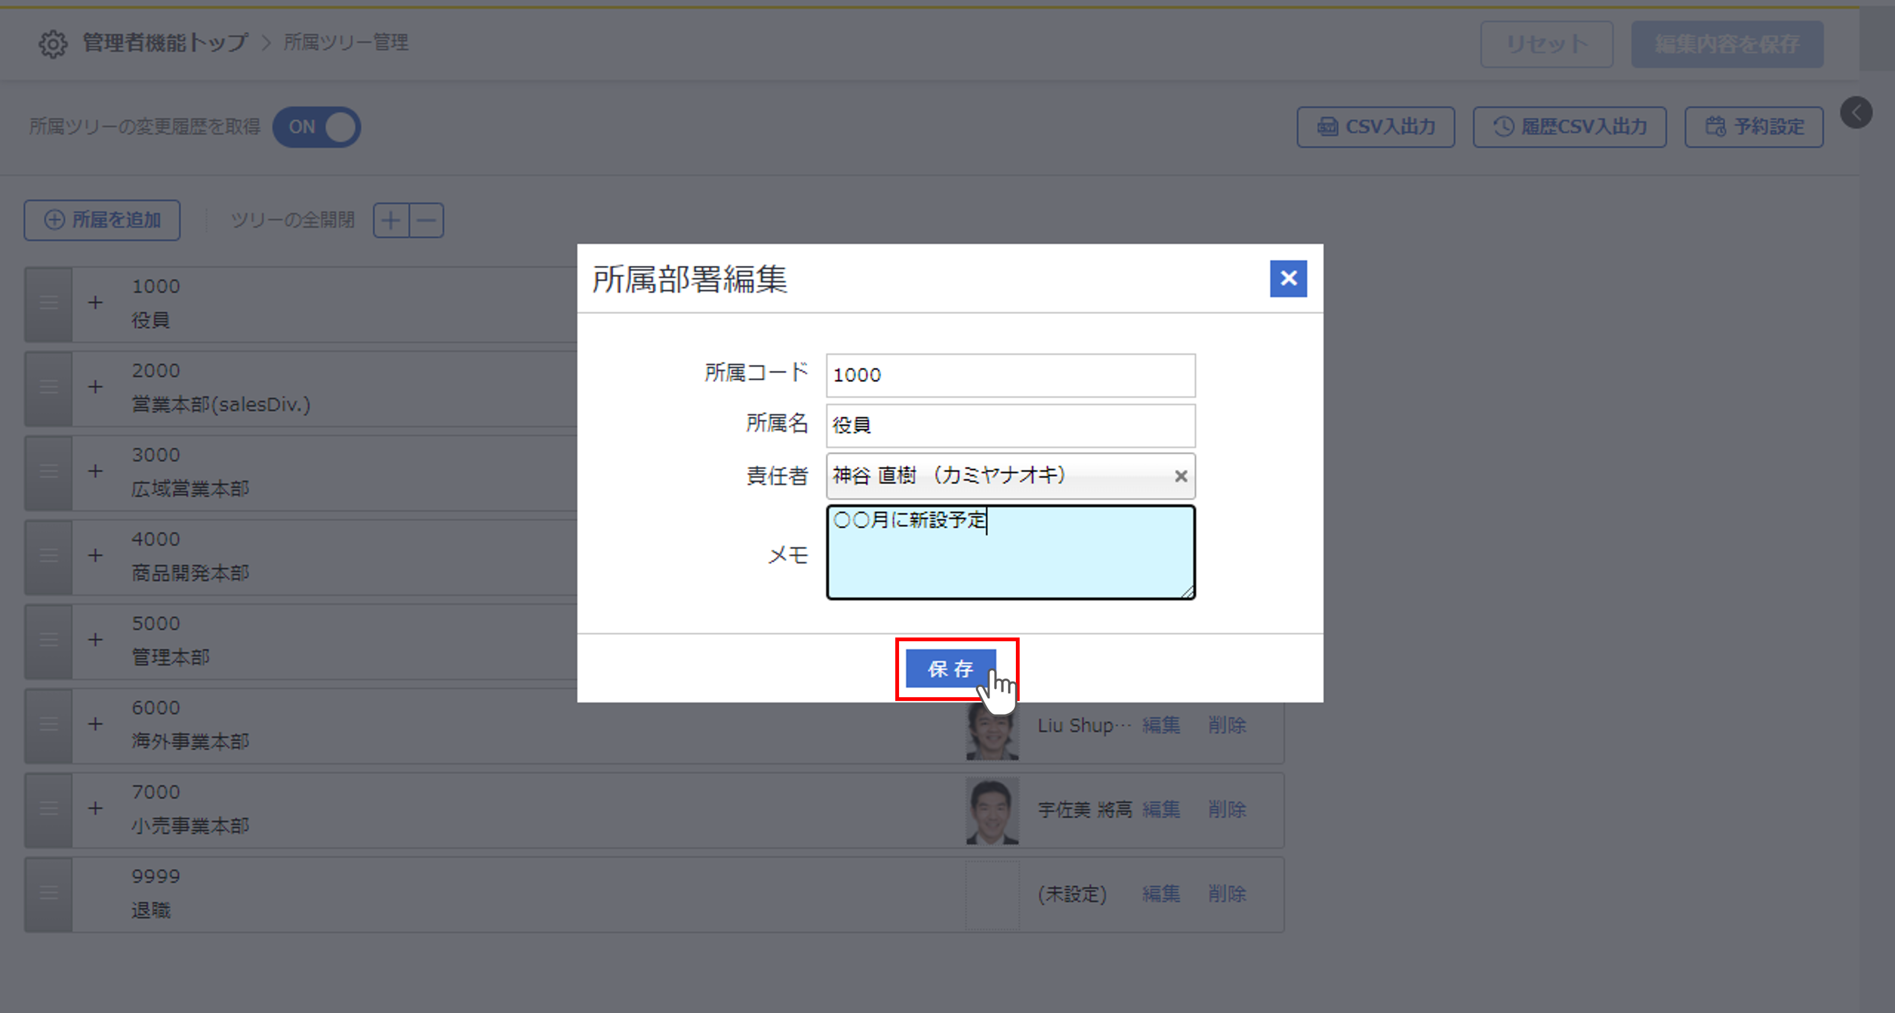Select the 小売事業本部 name text

pyautogui.click(x=191, y=826)
